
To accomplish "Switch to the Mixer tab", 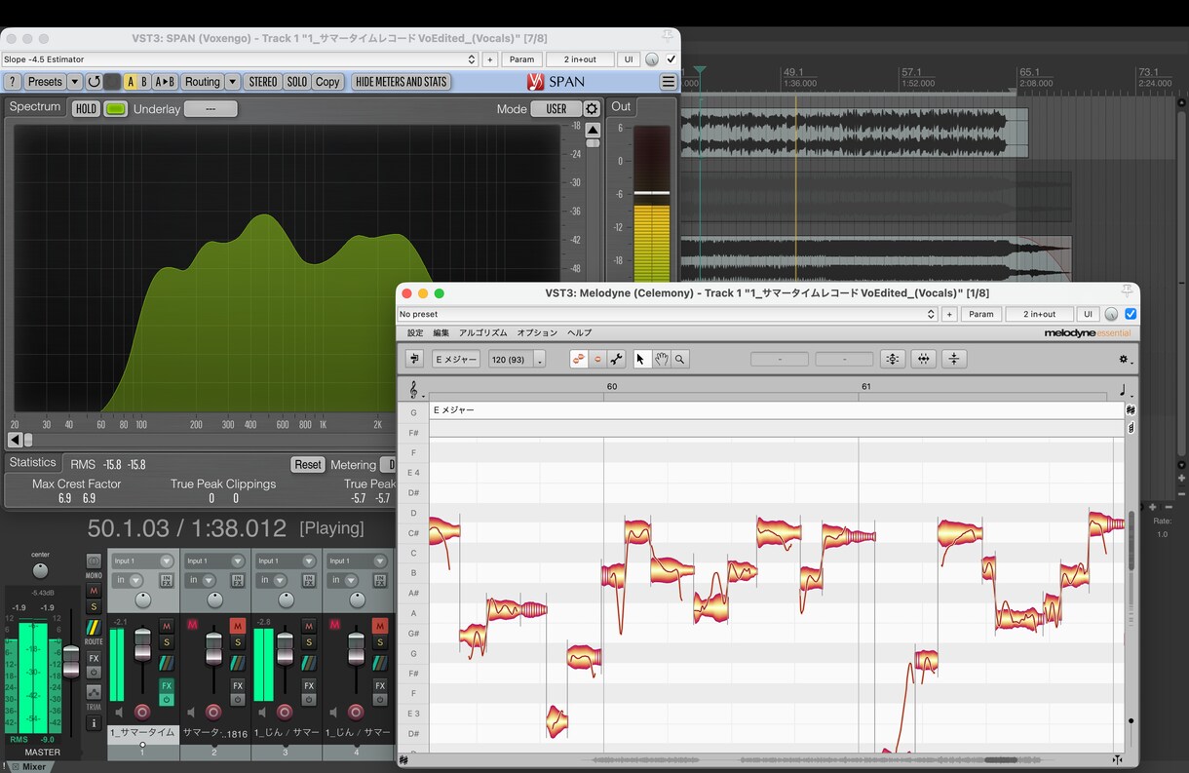I will 32,767.
